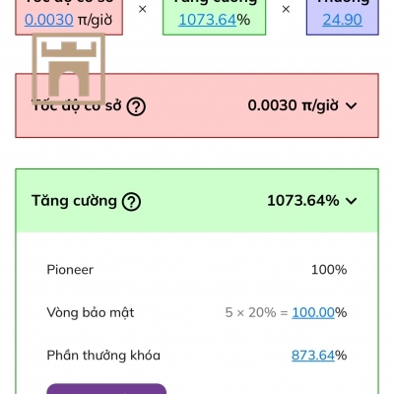
Task: Toggle the red Tốc độ cơ sở header bar
Action: click(x=197, y=105)
